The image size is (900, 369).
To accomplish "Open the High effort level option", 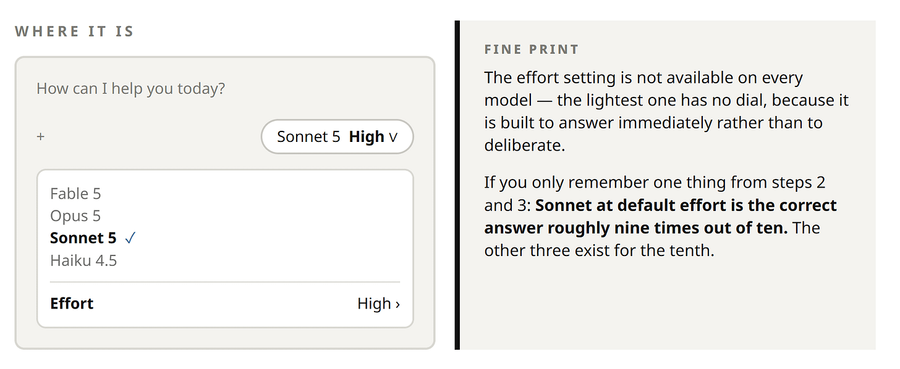I will point(378,304).
